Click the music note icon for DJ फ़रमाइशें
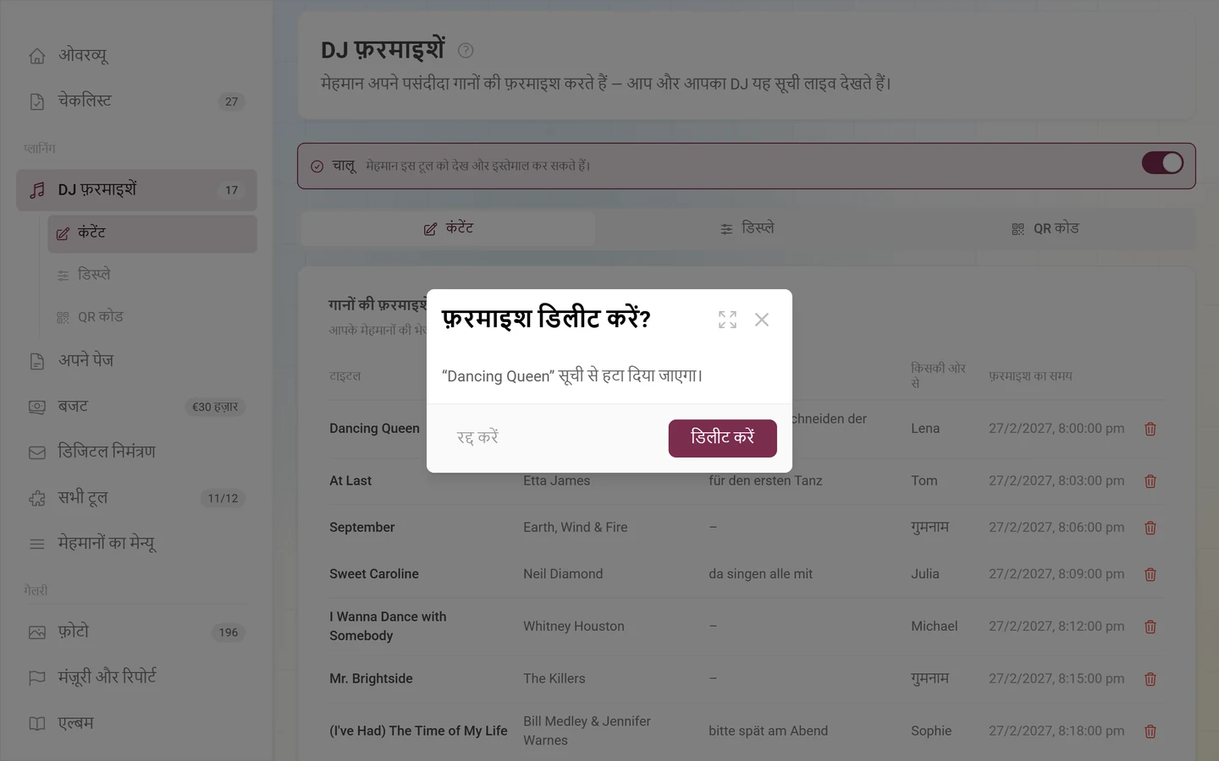 click(37, 190)
